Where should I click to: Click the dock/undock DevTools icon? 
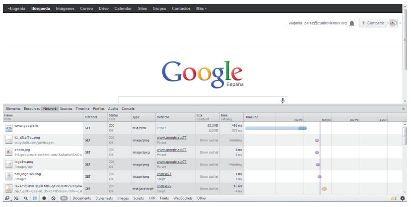(7, 199)
